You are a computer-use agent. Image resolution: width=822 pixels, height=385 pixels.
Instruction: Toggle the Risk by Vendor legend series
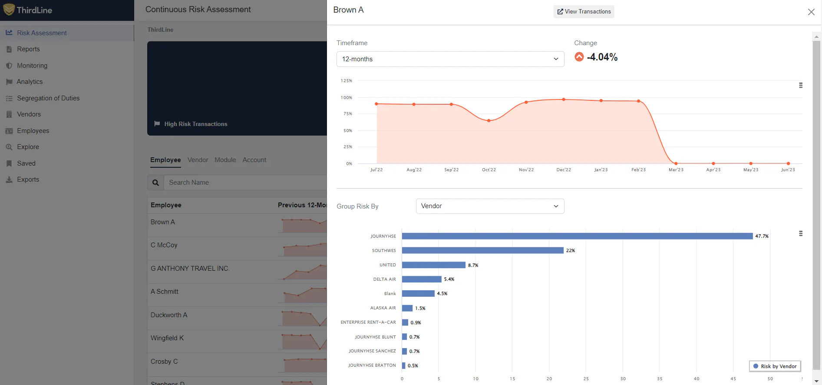[775, 366]
